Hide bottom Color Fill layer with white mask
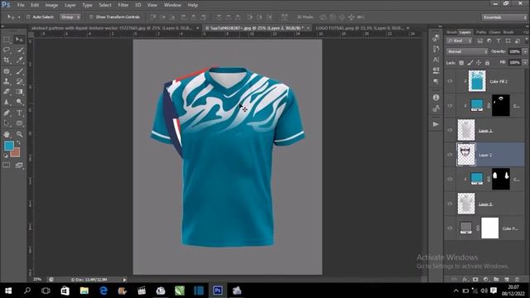Screen dimensions: 530x298 click(450, 228)
